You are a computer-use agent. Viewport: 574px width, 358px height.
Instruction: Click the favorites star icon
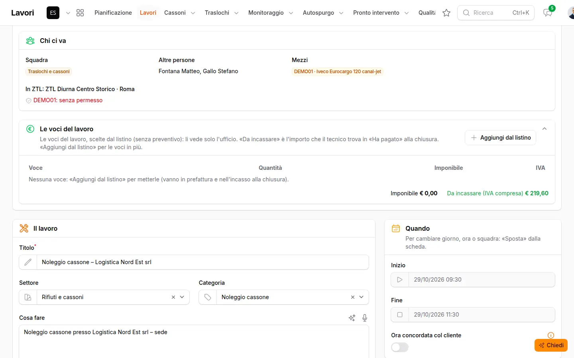point(446,13)
